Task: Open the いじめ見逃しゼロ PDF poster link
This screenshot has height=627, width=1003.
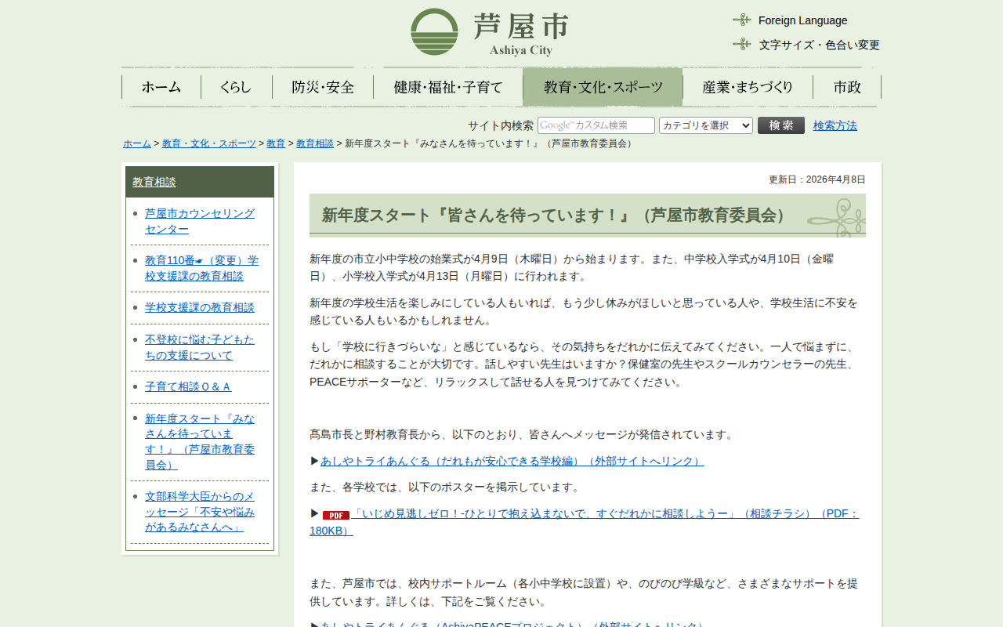Action: (549, 513)
